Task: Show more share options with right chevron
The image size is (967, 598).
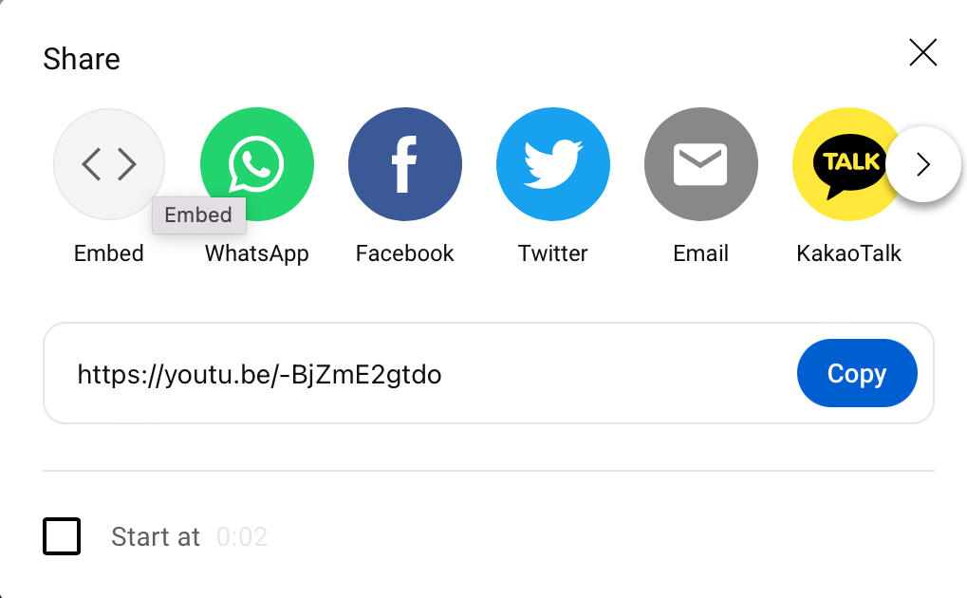Action: pyautogui.click(x=923, y=164)
